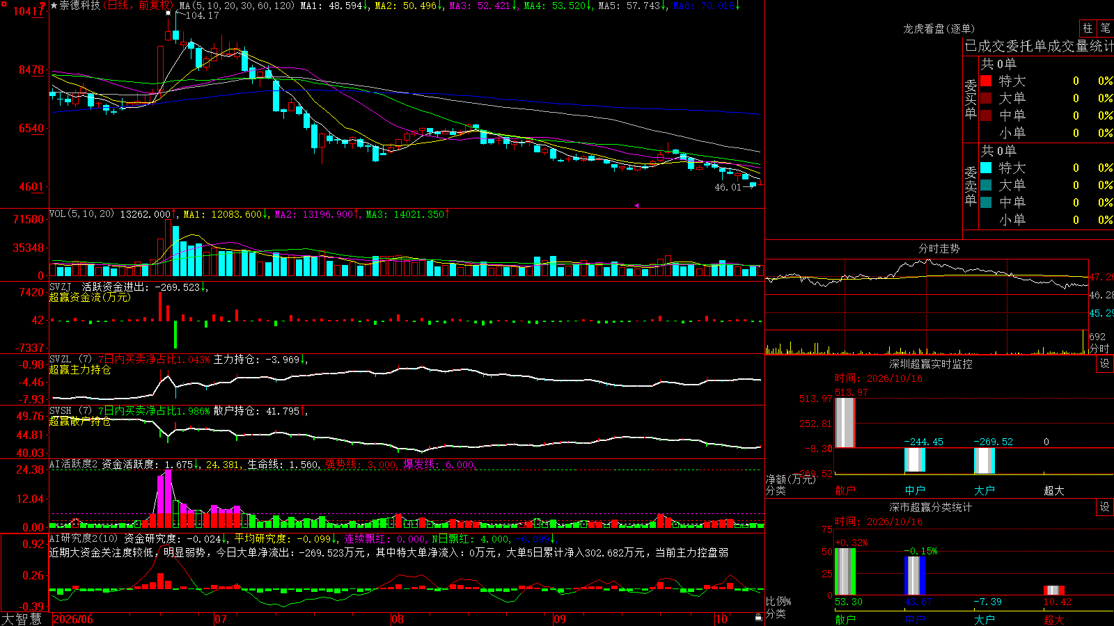This screenshot has width=1114, height=626.
Task: Click the 中户 bar showing -244.45
Action: [x=914, y=460]
